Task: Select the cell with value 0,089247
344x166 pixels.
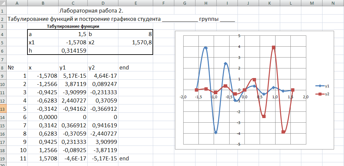Action: pyautogui.click(x=103, y=84)
